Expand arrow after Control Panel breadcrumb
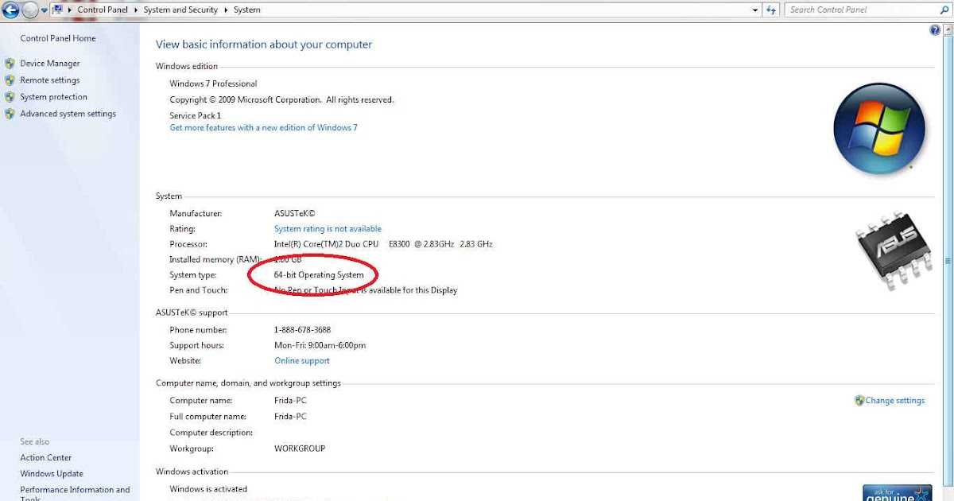Screen dimensions: 954x501 [x=137, y=10]
